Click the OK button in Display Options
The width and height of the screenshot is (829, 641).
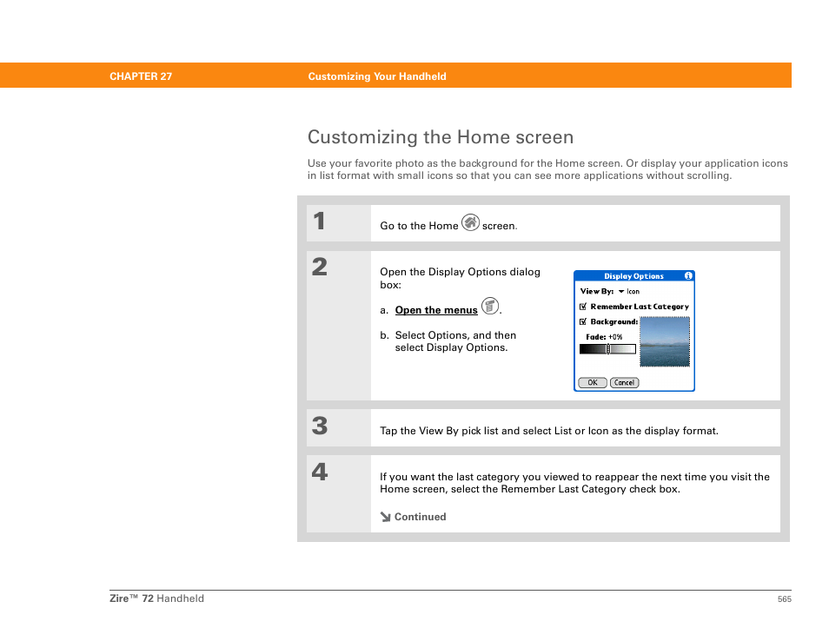593,382
